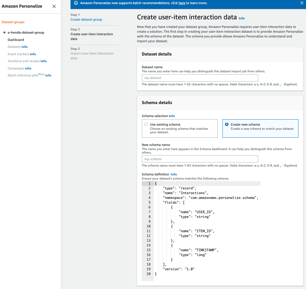Click the "type": "long" line
306x289 pixels.
tap(192, 255)
